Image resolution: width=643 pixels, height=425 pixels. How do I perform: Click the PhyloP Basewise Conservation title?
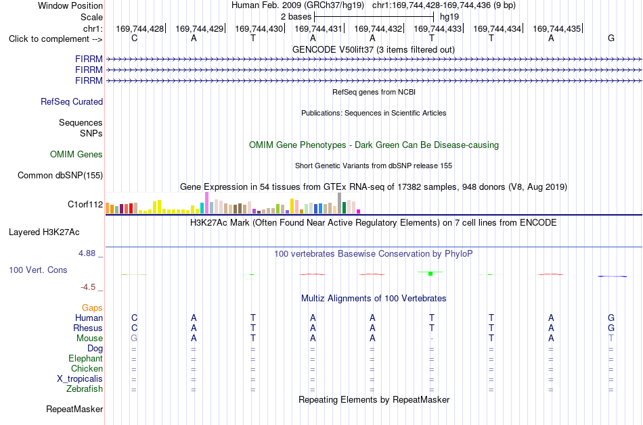(x=374, y=254)
